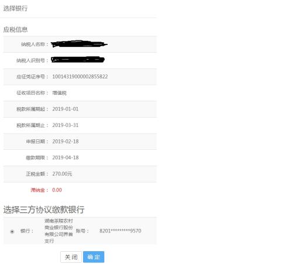The height and width of the screenshot is (264, 292).
Task: Click the 关闭 button
Action: pos(71,257)
